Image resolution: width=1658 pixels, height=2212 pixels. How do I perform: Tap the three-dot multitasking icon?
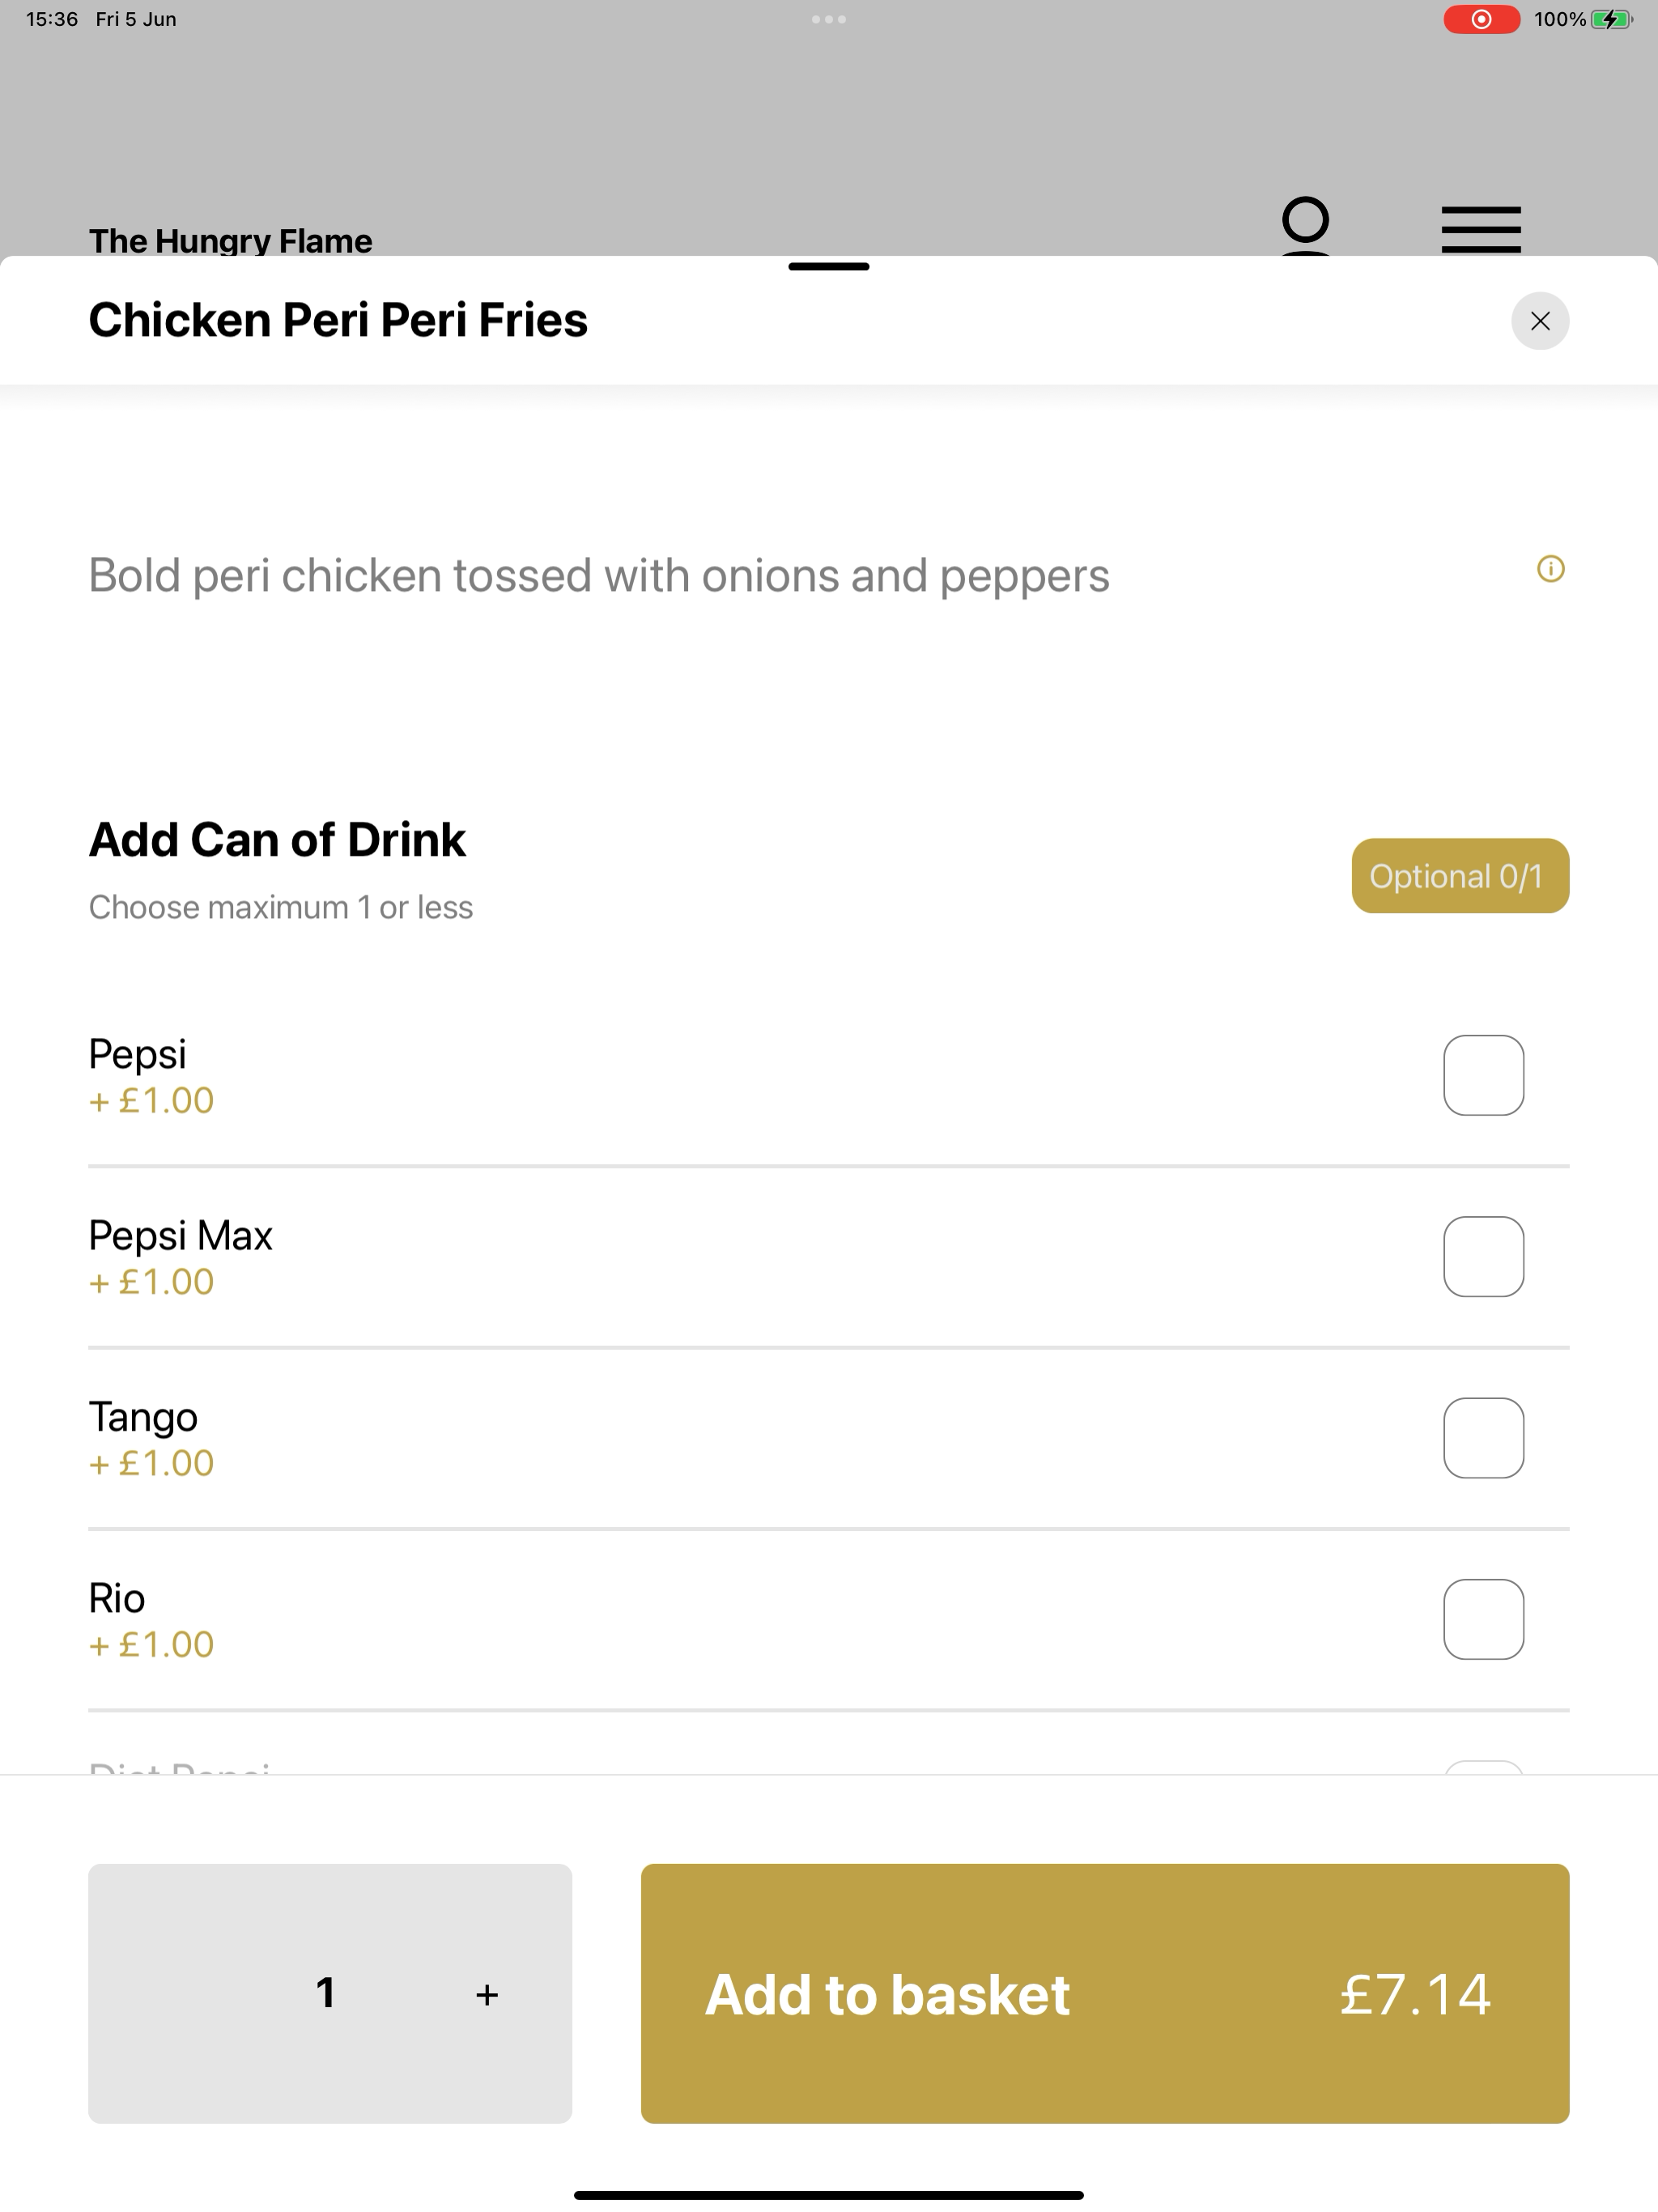tap(828, 19)
